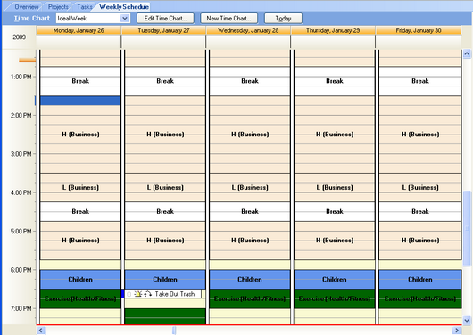Click Tuesday's dark green 7:00 PM block

(165, 316)
